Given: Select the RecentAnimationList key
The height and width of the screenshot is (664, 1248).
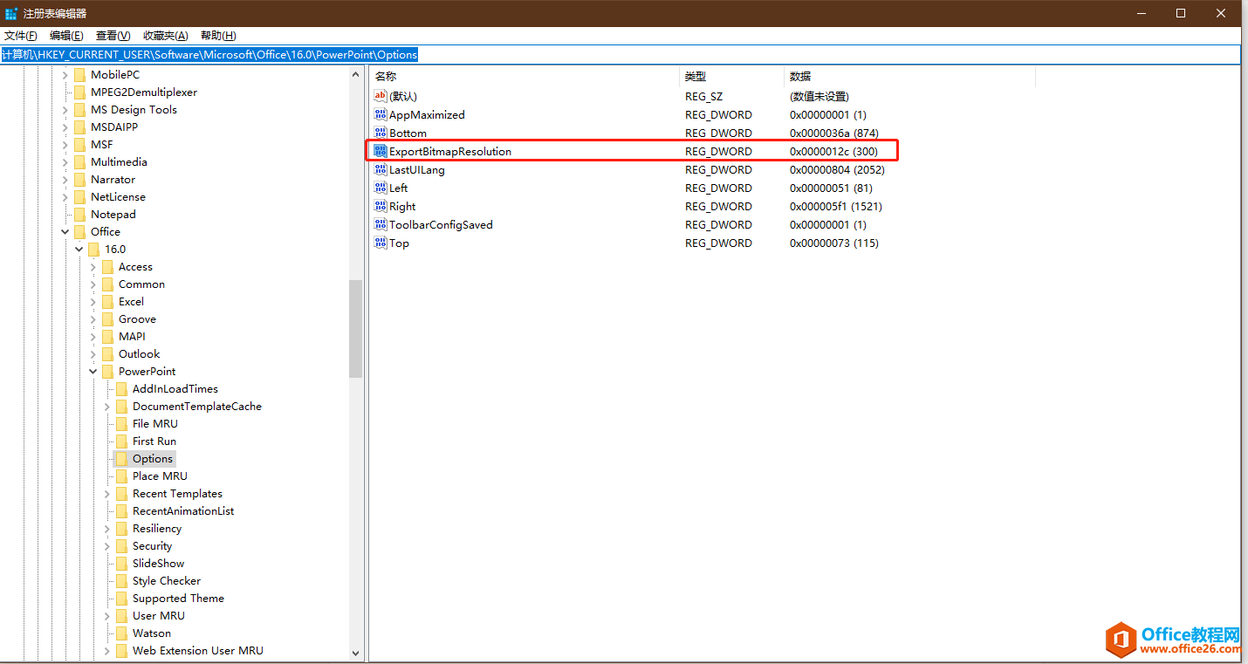Looking at the screenshot, I should click(x=183, y=510).
